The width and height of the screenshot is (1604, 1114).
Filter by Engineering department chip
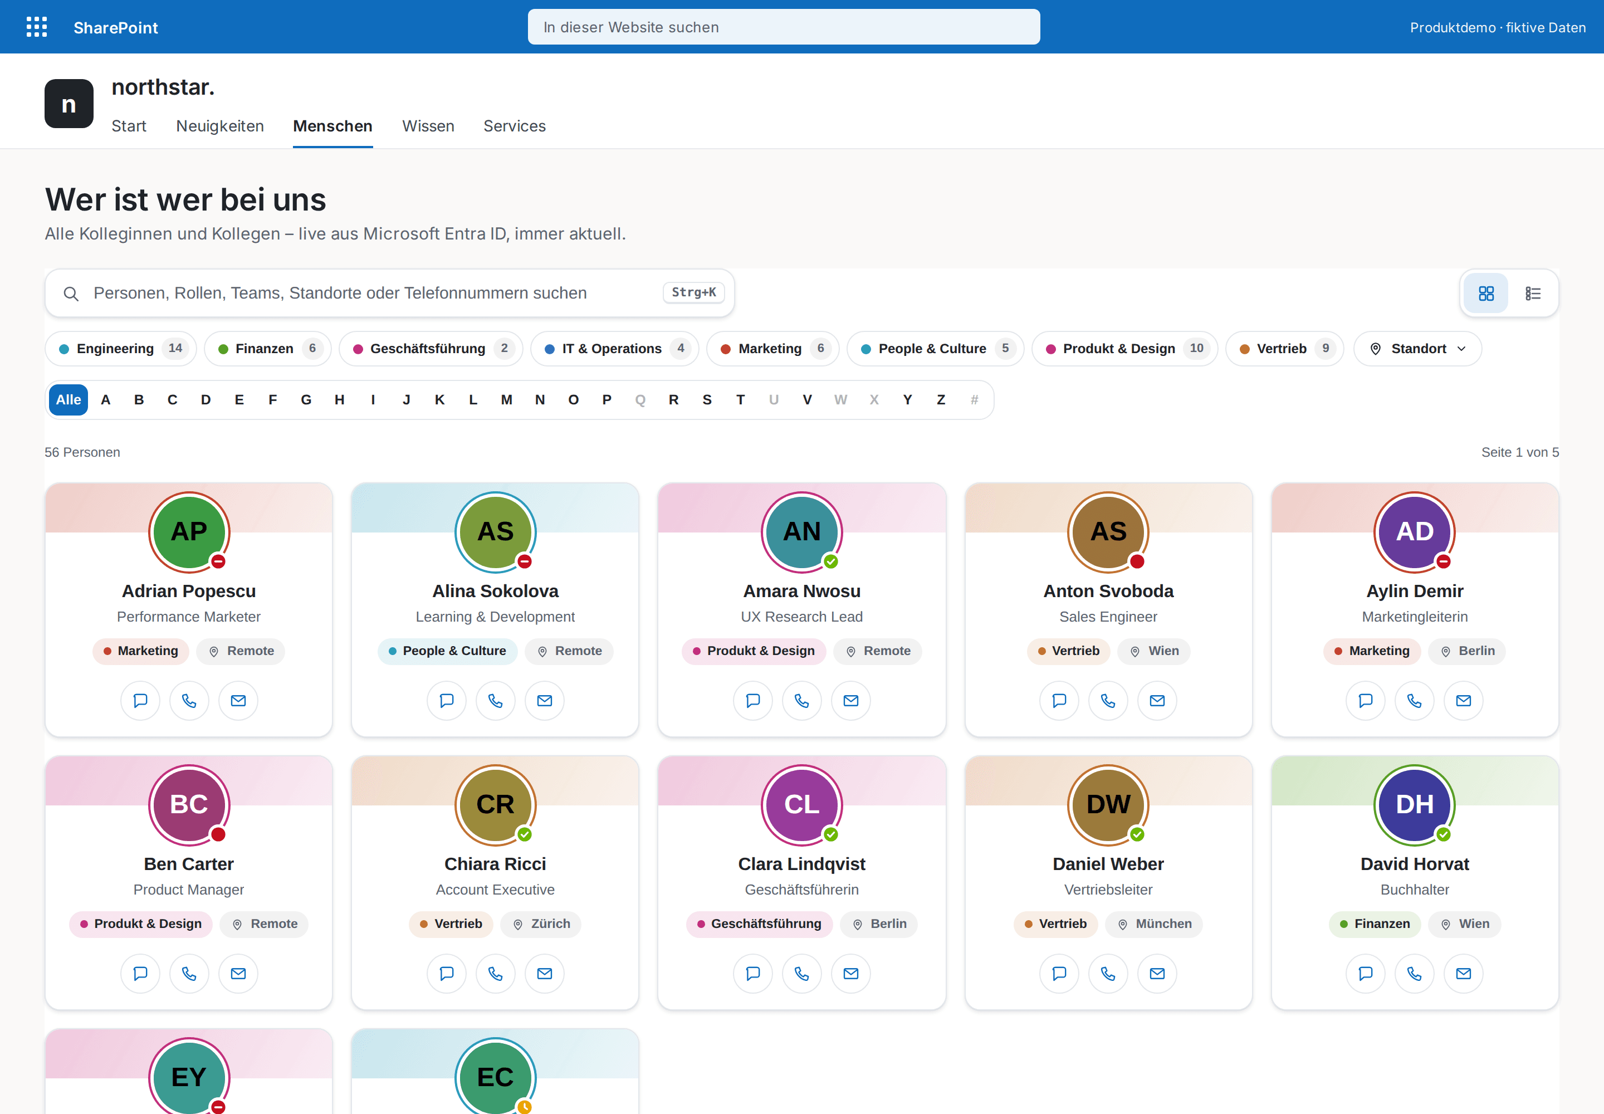pos(121,348)
